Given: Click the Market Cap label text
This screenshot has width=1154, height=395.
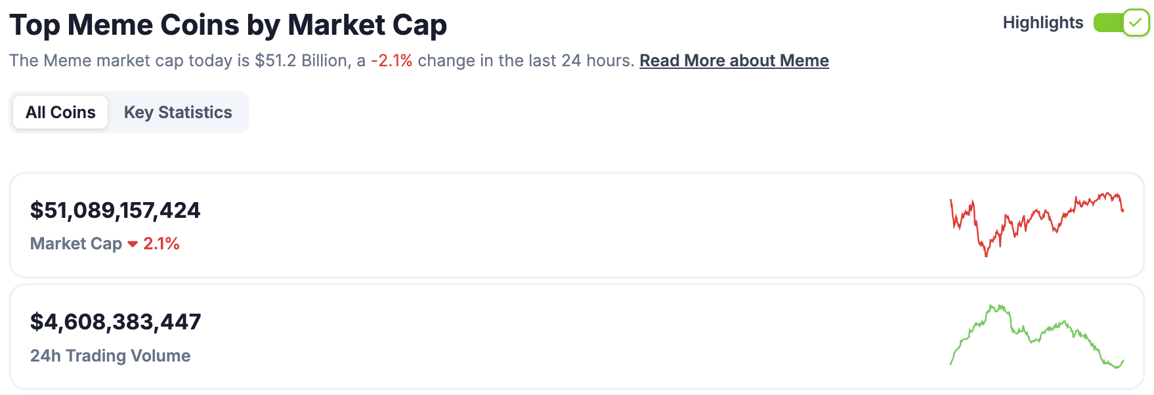Looking at the screenshot, I should point(76,244).
